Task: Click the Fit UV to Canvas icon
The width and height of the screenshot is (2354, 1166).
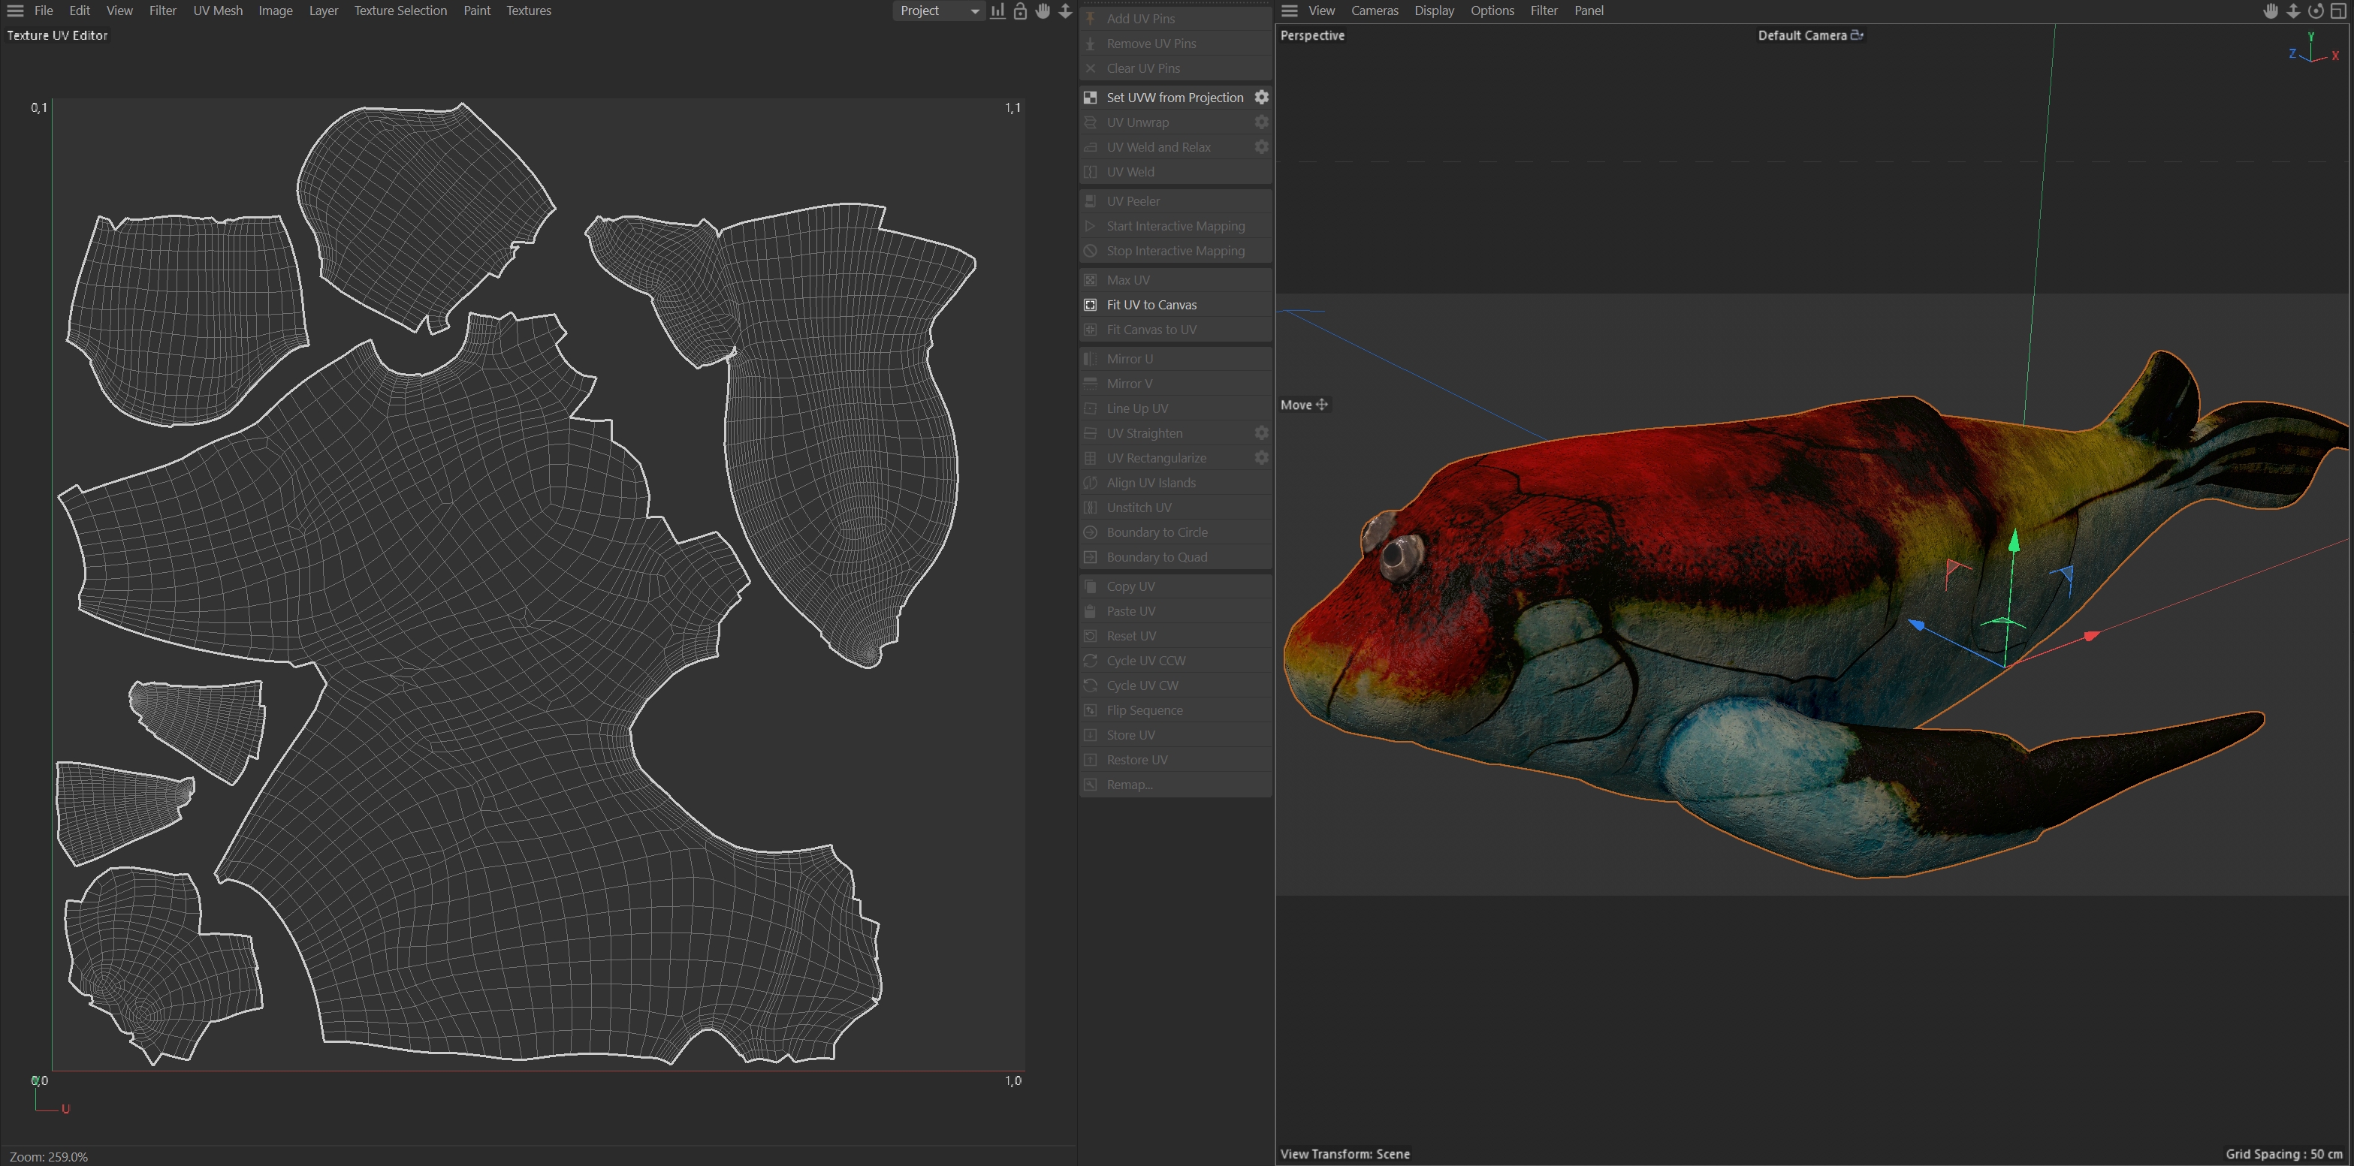Action: point(1090,304)
